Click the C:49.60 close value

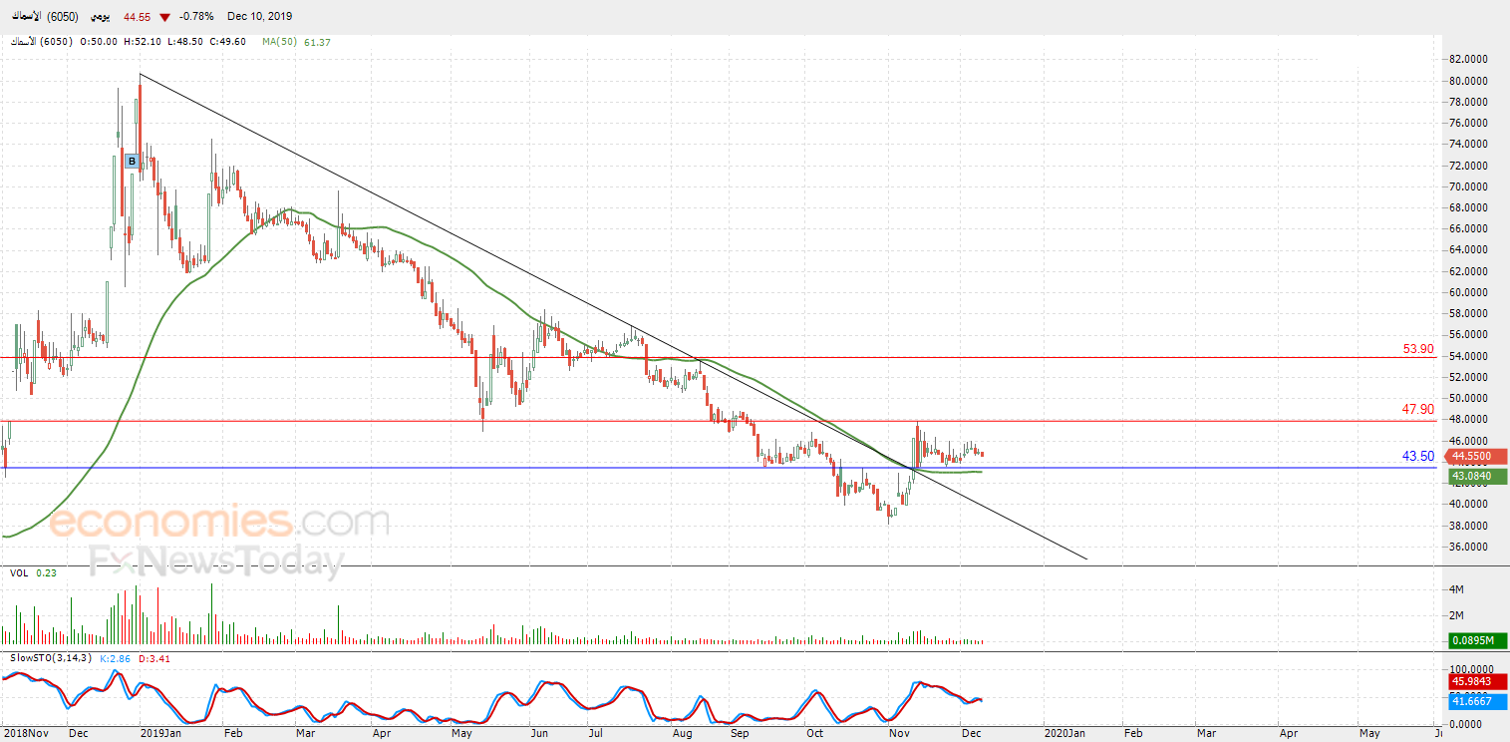tap(229, 42)
